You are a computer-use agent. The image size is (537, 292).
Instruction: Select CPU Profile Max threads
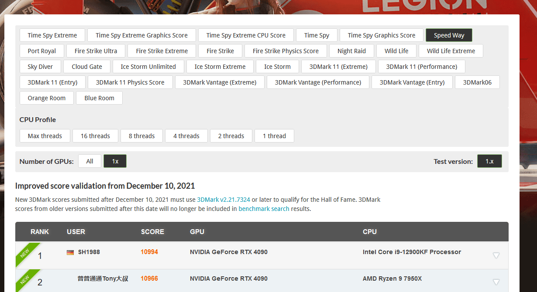pos(45,136)
